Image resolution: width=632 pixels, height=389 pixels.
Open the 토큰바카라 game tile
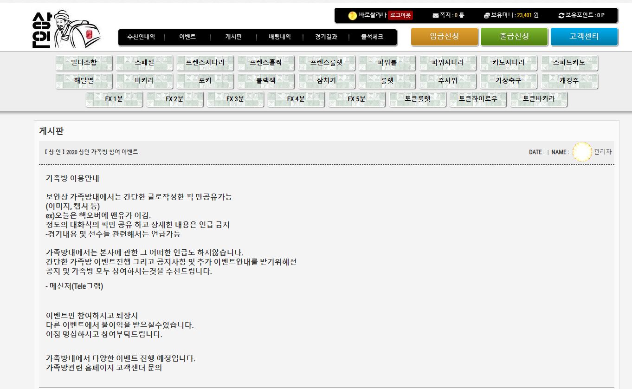coord(539,99)
